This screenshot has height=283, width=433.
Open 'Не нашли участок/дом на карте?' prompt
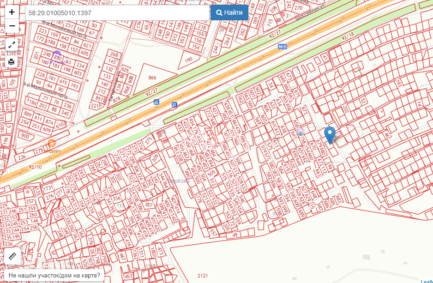54,275
